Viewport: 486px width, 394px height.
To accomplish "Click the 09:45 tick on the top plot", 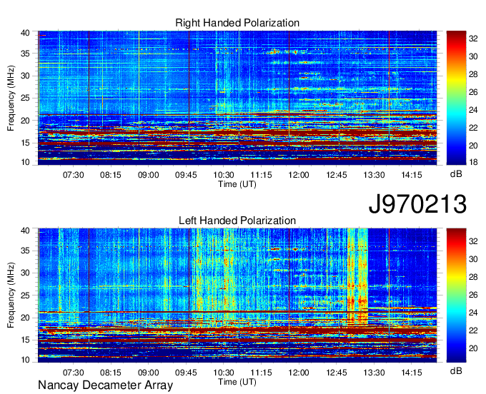I will pos(186,175).
